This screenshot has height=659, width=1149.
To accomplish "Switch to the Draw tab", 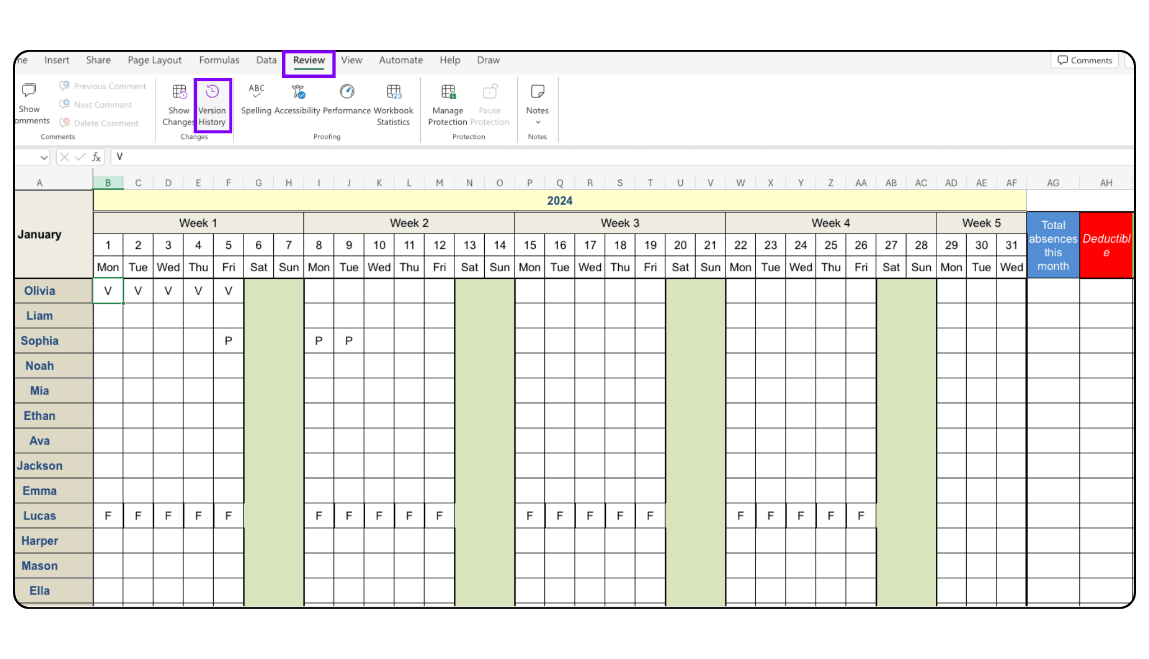I will pyautogui.click(x=488, y=60).
